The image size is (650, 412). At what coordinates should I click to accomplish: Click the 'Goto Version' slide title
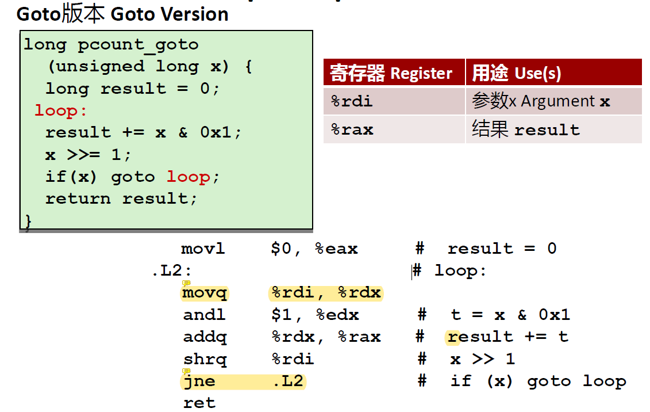coord(122,14)
